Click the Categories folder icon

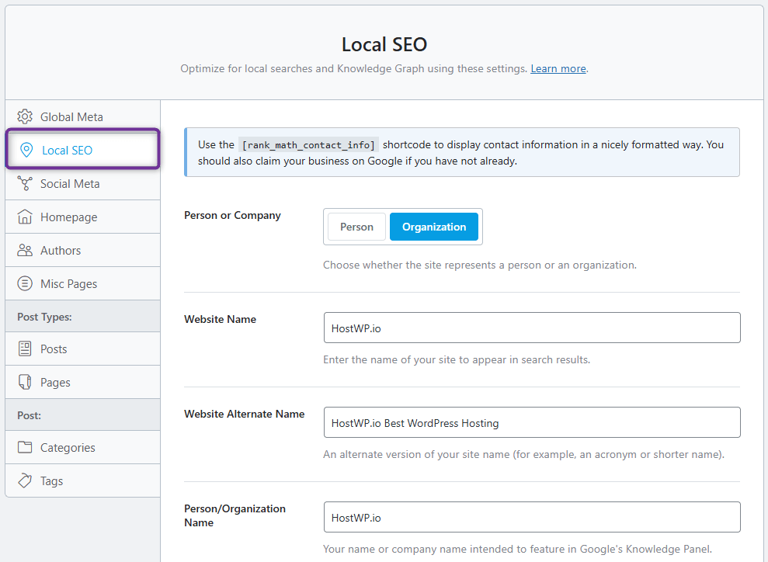25,447
